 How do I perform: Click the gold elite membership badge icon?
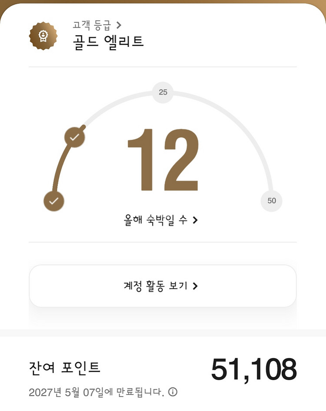tap(43, 36)
